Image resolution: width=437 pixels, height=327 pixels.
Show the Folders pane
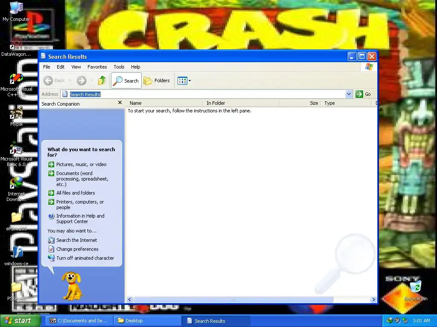pos(157,80)
